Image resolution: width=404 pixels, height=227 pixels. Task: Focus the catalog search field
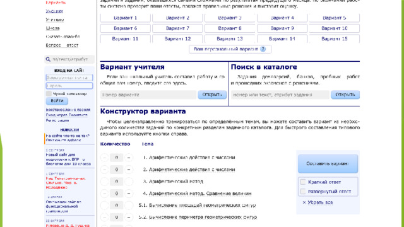click(x=280, y=95)
